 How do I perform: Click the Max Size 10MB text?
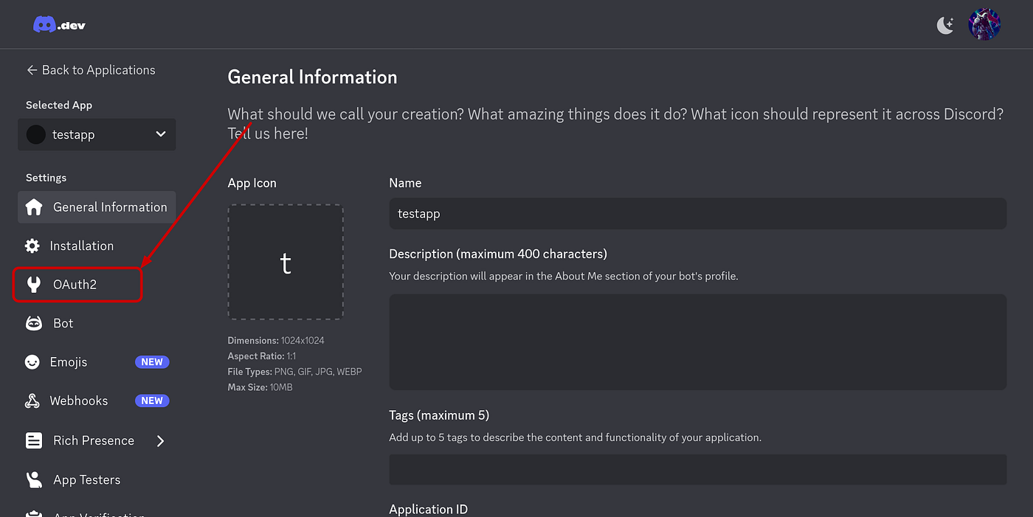click(x=260, y=387)
